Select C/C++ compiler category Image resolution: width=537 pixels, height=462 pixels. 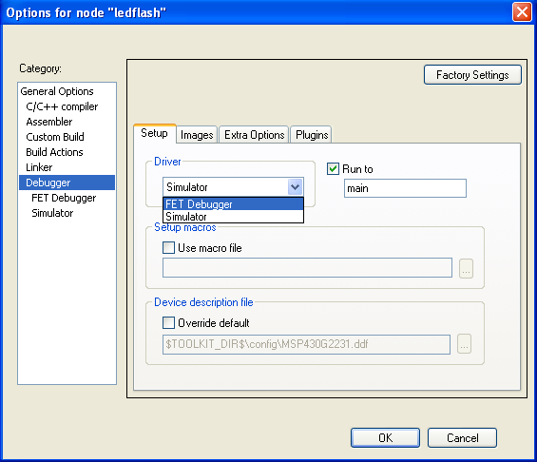pyautogui.click(x=62, y=106)
